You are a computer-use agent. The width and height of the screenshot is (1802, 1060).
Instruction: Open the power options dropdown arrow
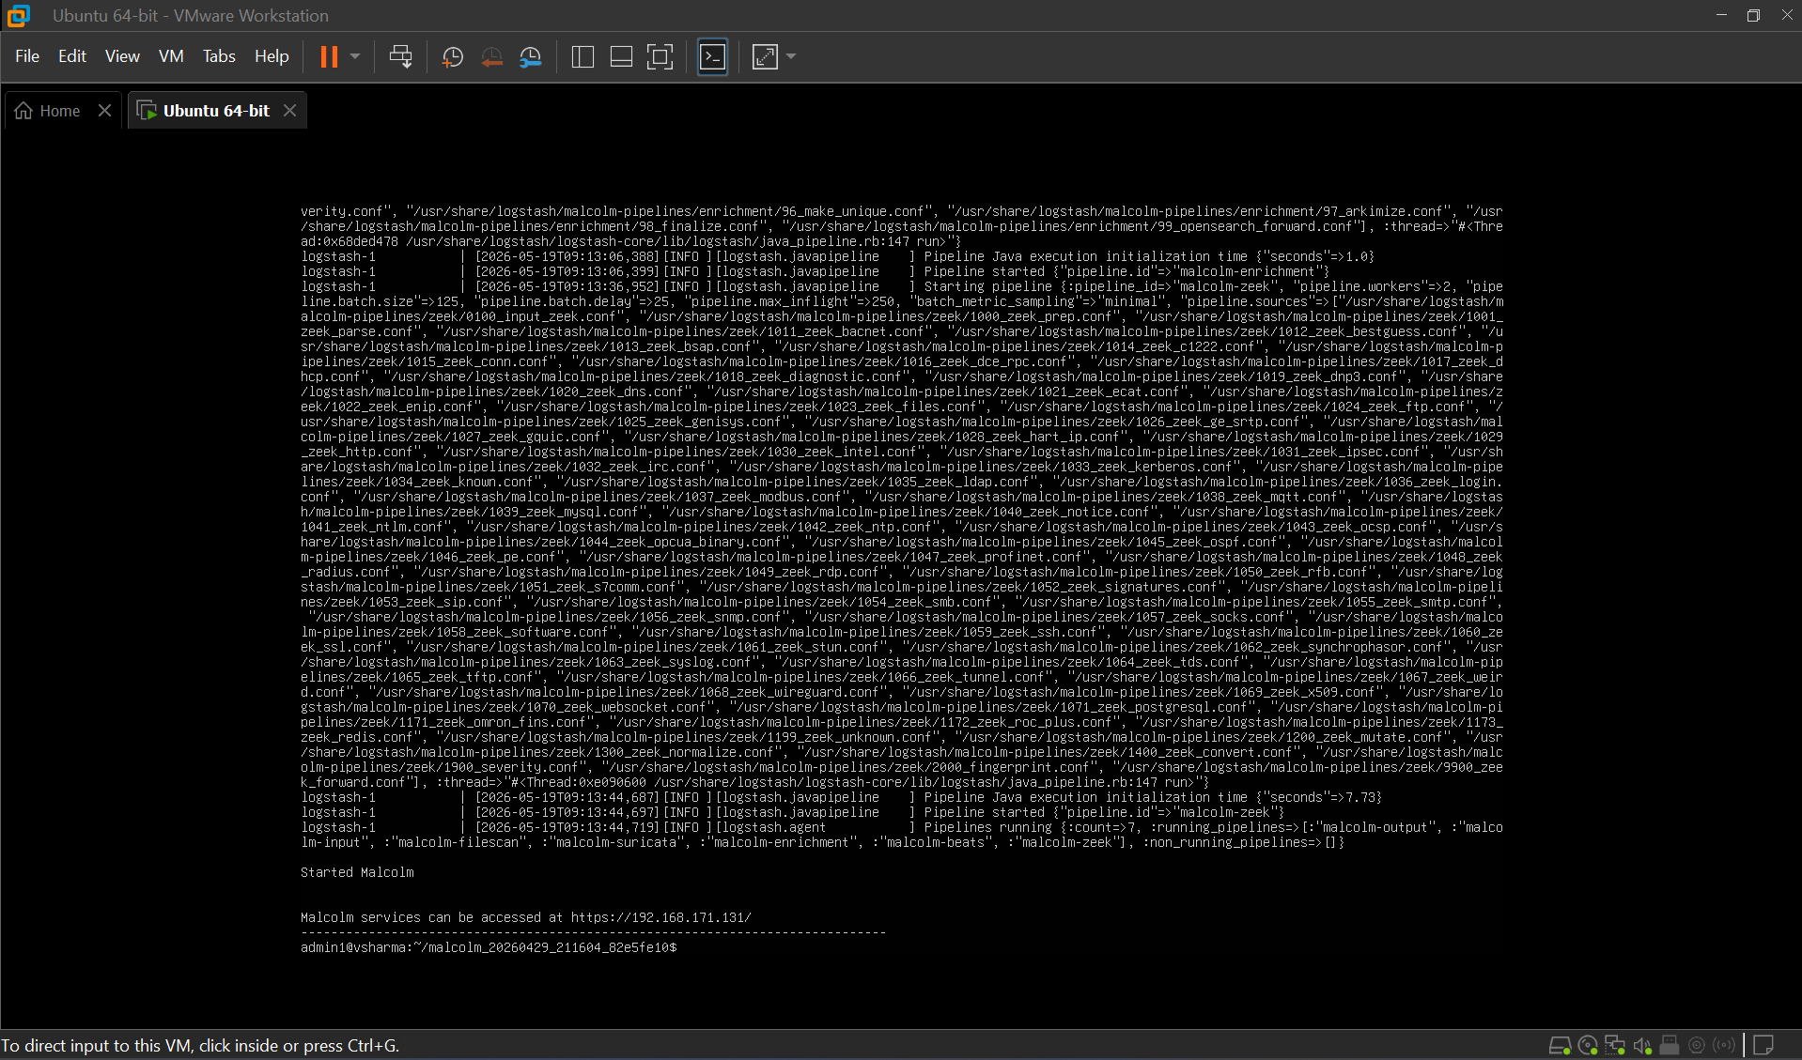point(355,57)
